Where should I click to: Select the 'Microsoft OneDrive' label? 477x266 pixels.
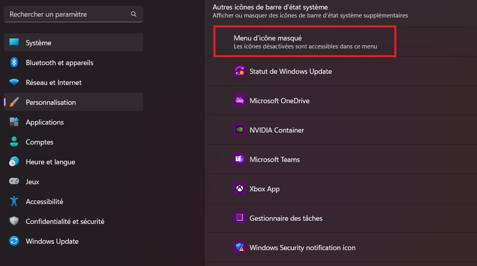tap(279, 101)
